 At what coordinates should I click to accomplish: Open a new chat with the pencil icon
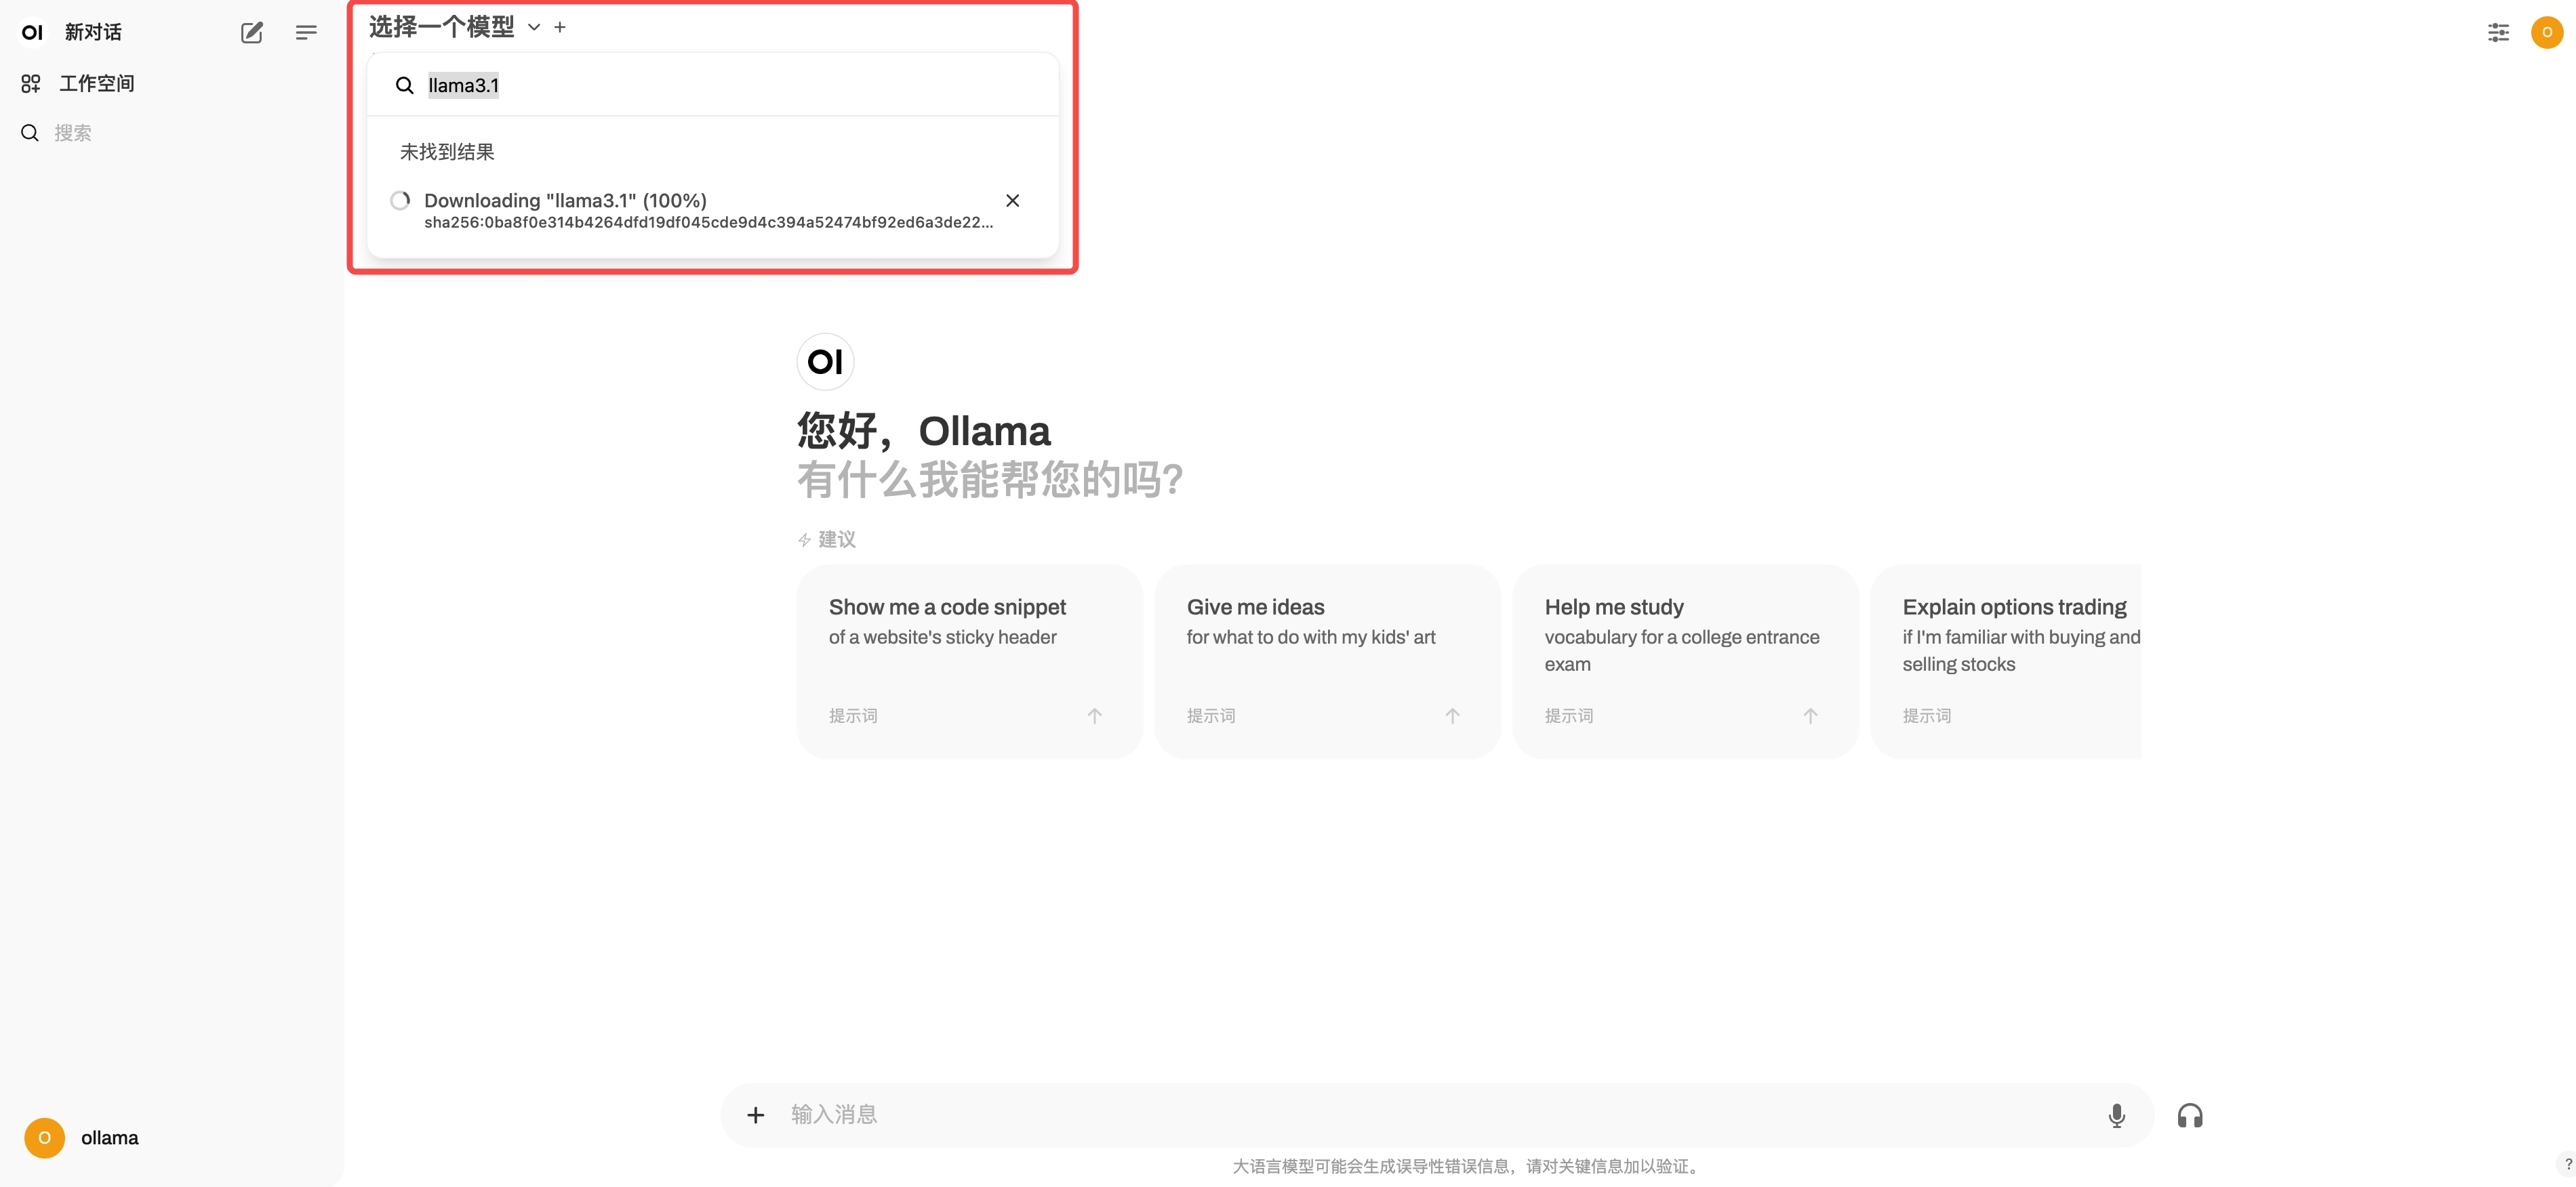tap(251, 32)
